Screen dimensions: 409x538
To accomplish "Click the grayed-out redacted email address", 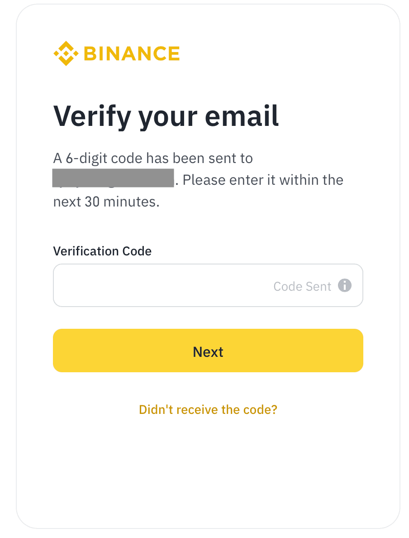I will click(113, 178).
